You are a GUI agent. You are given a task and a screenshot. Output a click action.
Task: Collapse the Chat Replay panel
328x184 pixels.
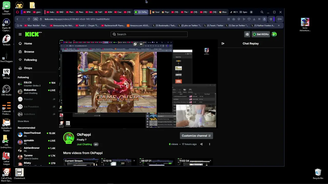point(223,43)
